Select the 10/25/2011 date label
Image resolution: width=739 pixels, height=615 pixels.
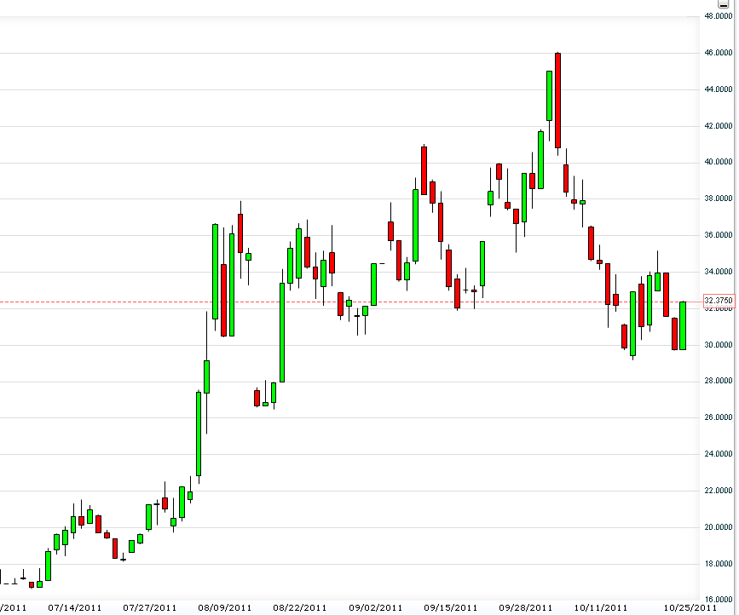click(690, 608)
